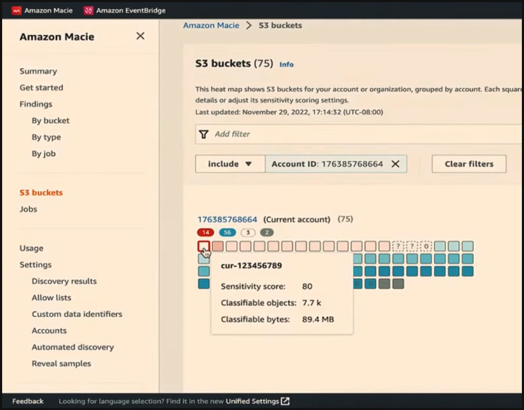The image size is (524, 410).
Task: Click Feedback in the footer
Action: [28, 401]
